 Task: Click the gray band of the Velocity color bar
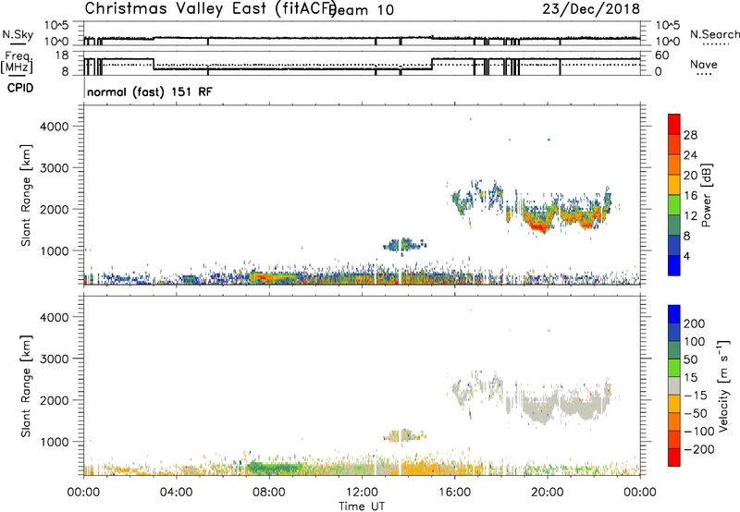click(x=674, y=385)
